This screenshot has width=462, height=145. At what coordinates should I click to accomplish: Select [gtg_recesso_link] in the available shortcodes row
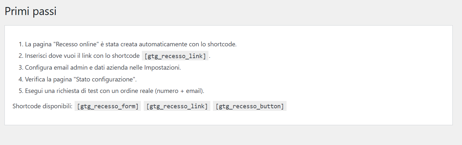177,106
